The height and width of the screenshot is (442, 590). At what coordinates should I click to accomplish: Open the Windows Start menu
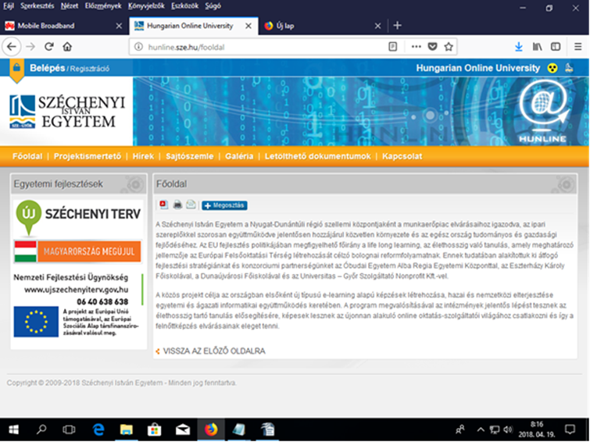coord(13,430)
